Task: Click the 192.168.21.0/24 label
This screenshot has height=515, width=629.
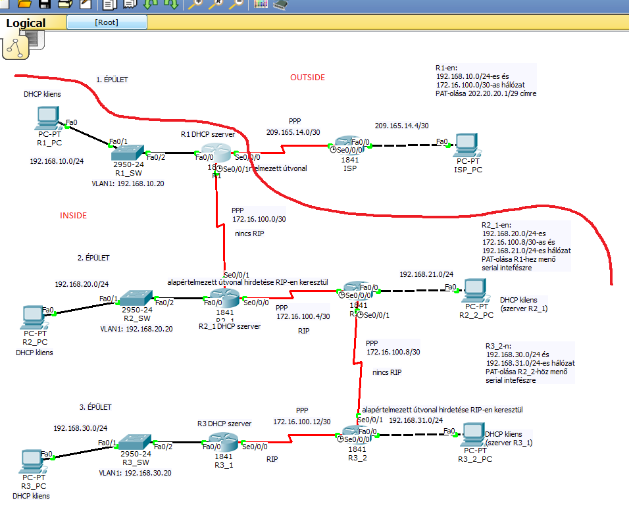Action: [426, 274]
